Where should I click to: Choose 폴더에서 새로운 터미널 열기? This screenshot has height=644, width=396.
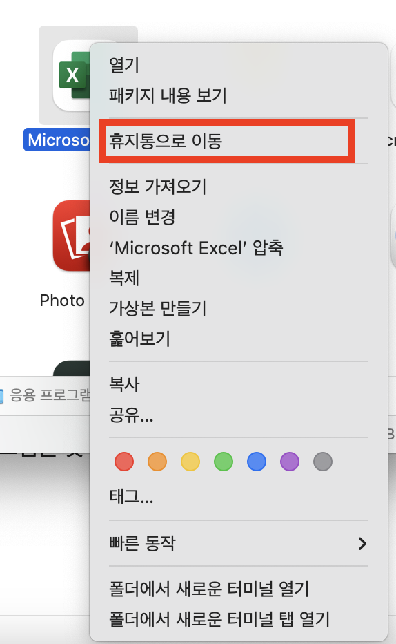pyautogui.click(x=209, y=589)
